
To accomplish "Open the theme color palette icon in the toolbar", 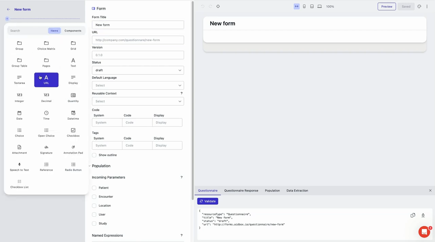I will pos(419,6).
